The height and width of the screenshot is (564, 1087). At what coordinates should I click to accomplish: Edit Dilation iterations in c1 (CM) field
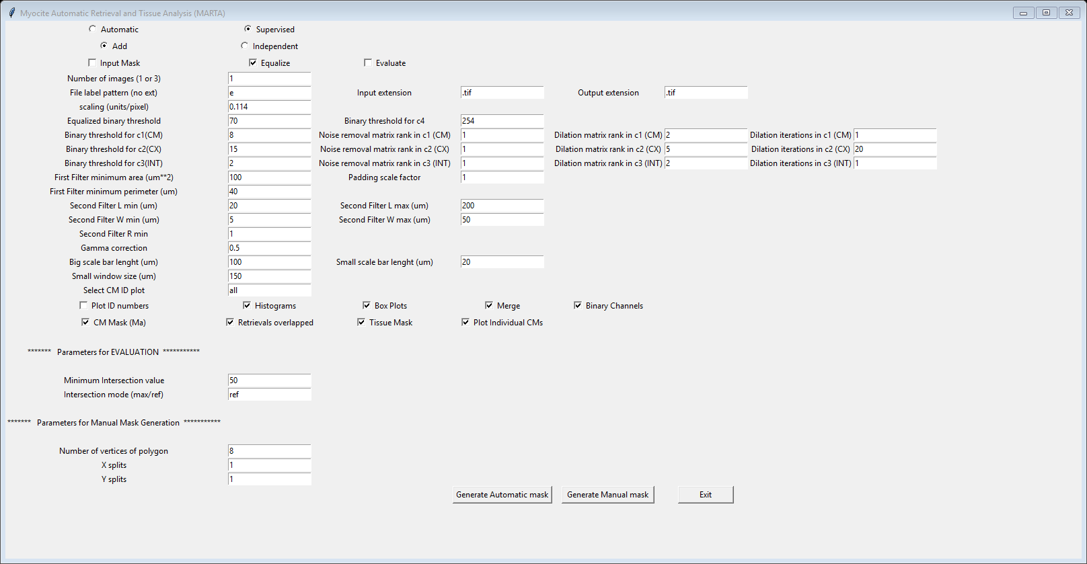[895, 135]
